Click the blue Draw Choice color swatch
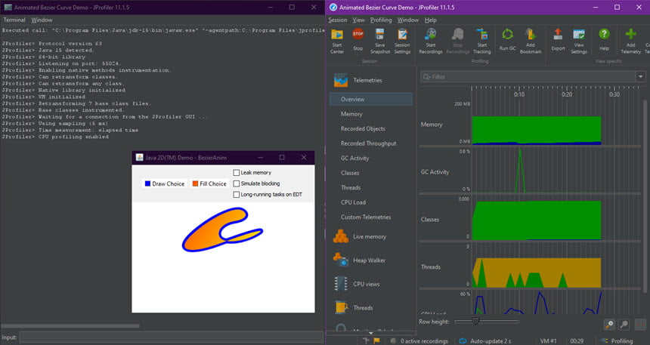The height and width of the screenshot is (345, 650). point(147,183)
